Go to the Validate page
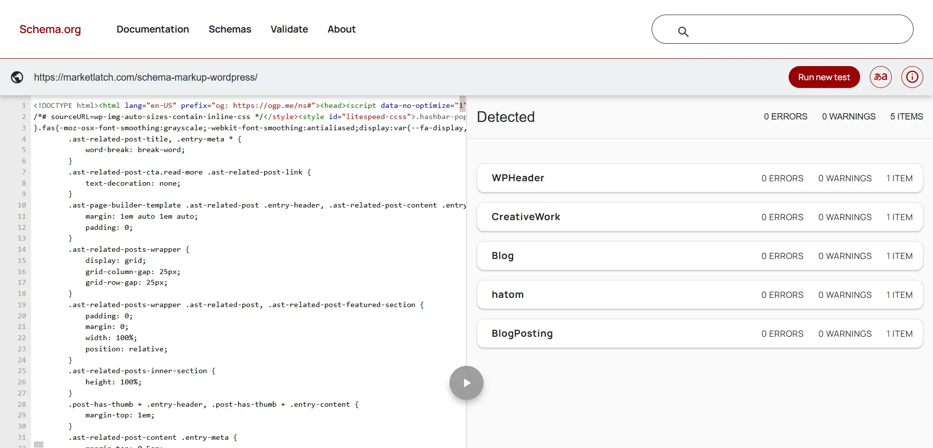933x448 pixels. [x=289, y=29]
